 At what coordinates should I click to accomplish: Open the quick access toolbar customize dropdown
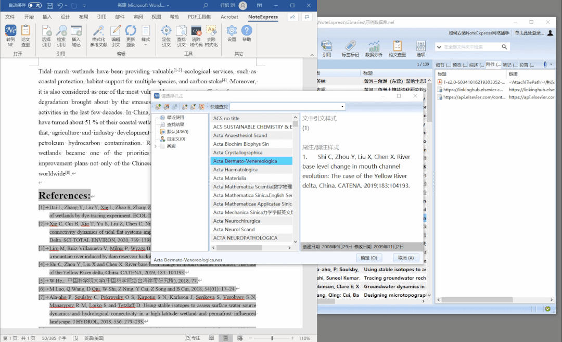(x=84, y=6)
